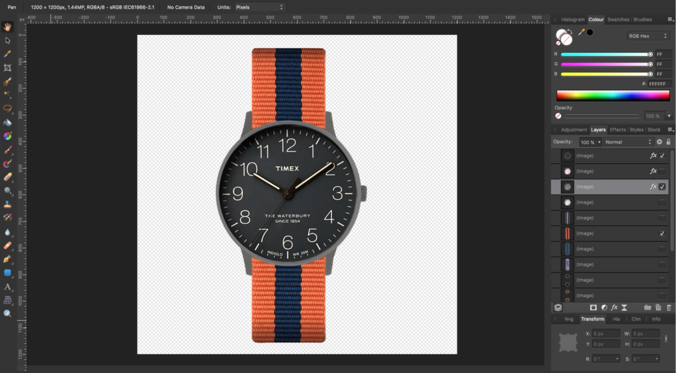This screenshot has width=676, height=373.
Task: Open the Units Pixels dropdown
Action: coord(259,7)
